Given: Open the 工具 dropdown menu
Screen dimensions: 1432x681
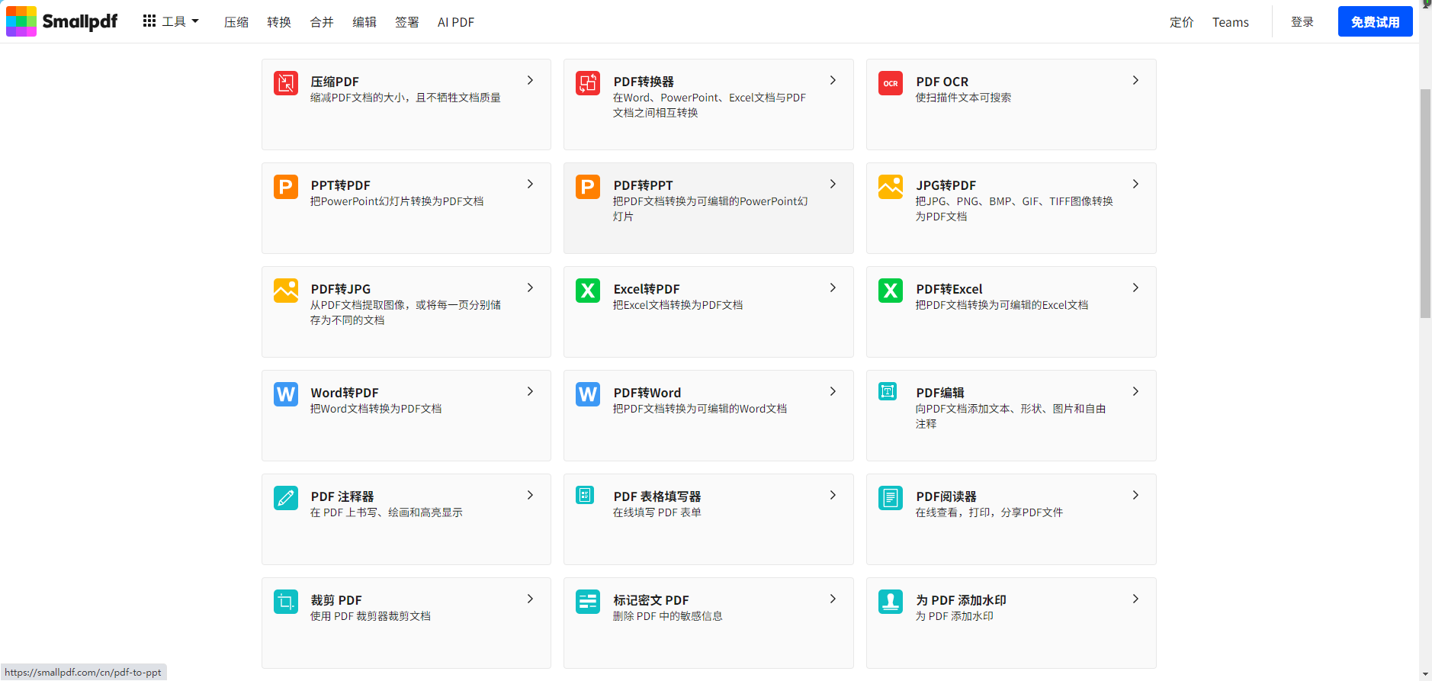Looking at the screenshot, I should click(171, 21).
